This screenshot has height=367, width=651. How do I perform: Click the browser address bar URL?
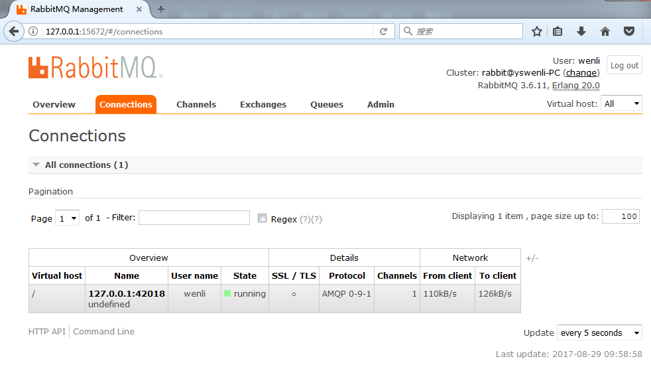tap(104, 32)
